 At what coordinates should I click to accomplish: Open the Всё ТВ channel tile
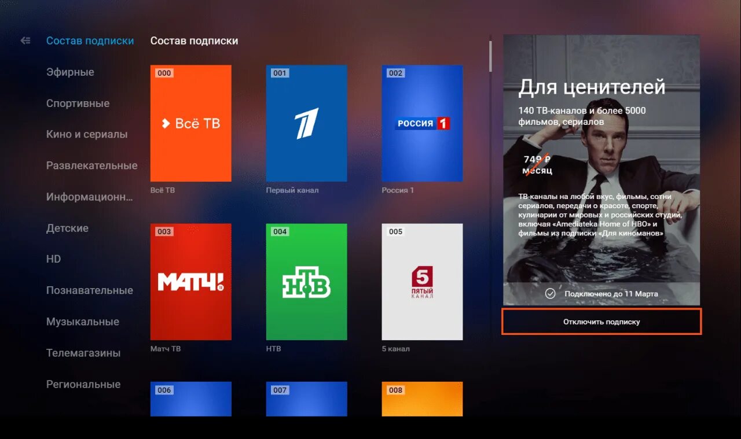coord(190,123)
